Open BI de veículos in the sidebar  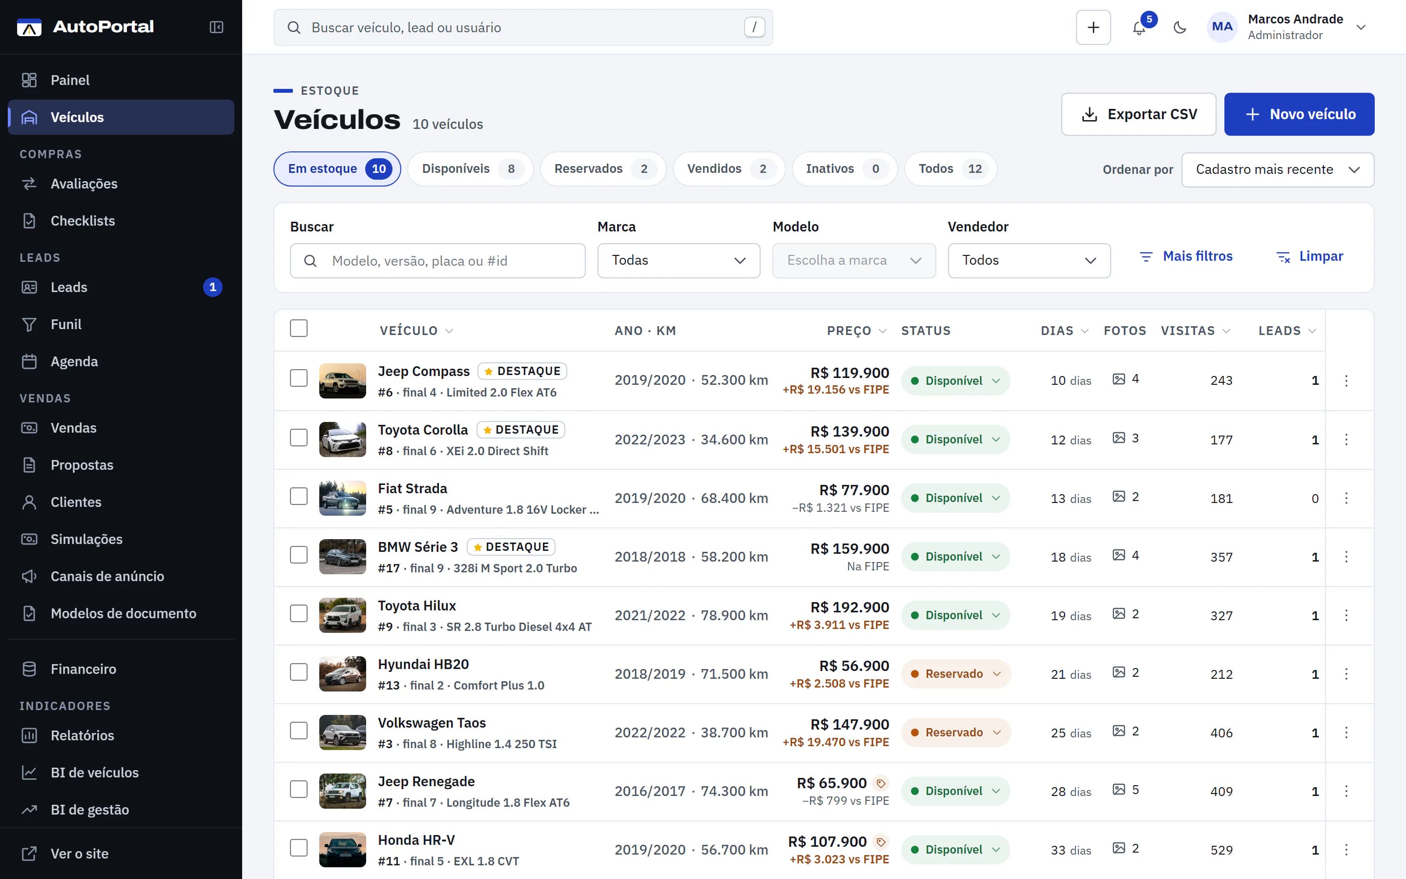[121, 773]
